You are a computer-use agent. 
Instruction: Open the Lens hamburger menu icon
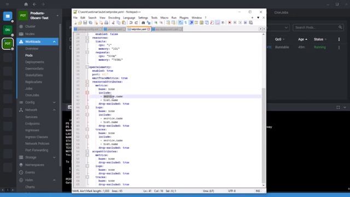pyautogui.click(x=7, y=4)
